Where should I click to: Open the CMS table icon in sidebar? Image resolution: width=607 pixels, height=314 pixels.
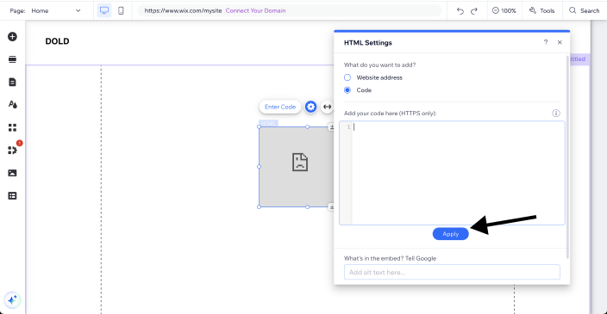tap(12, 196)
